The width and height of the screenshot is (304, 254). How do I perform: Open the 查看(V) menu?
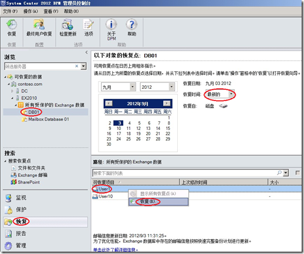(x=51, y=11)
